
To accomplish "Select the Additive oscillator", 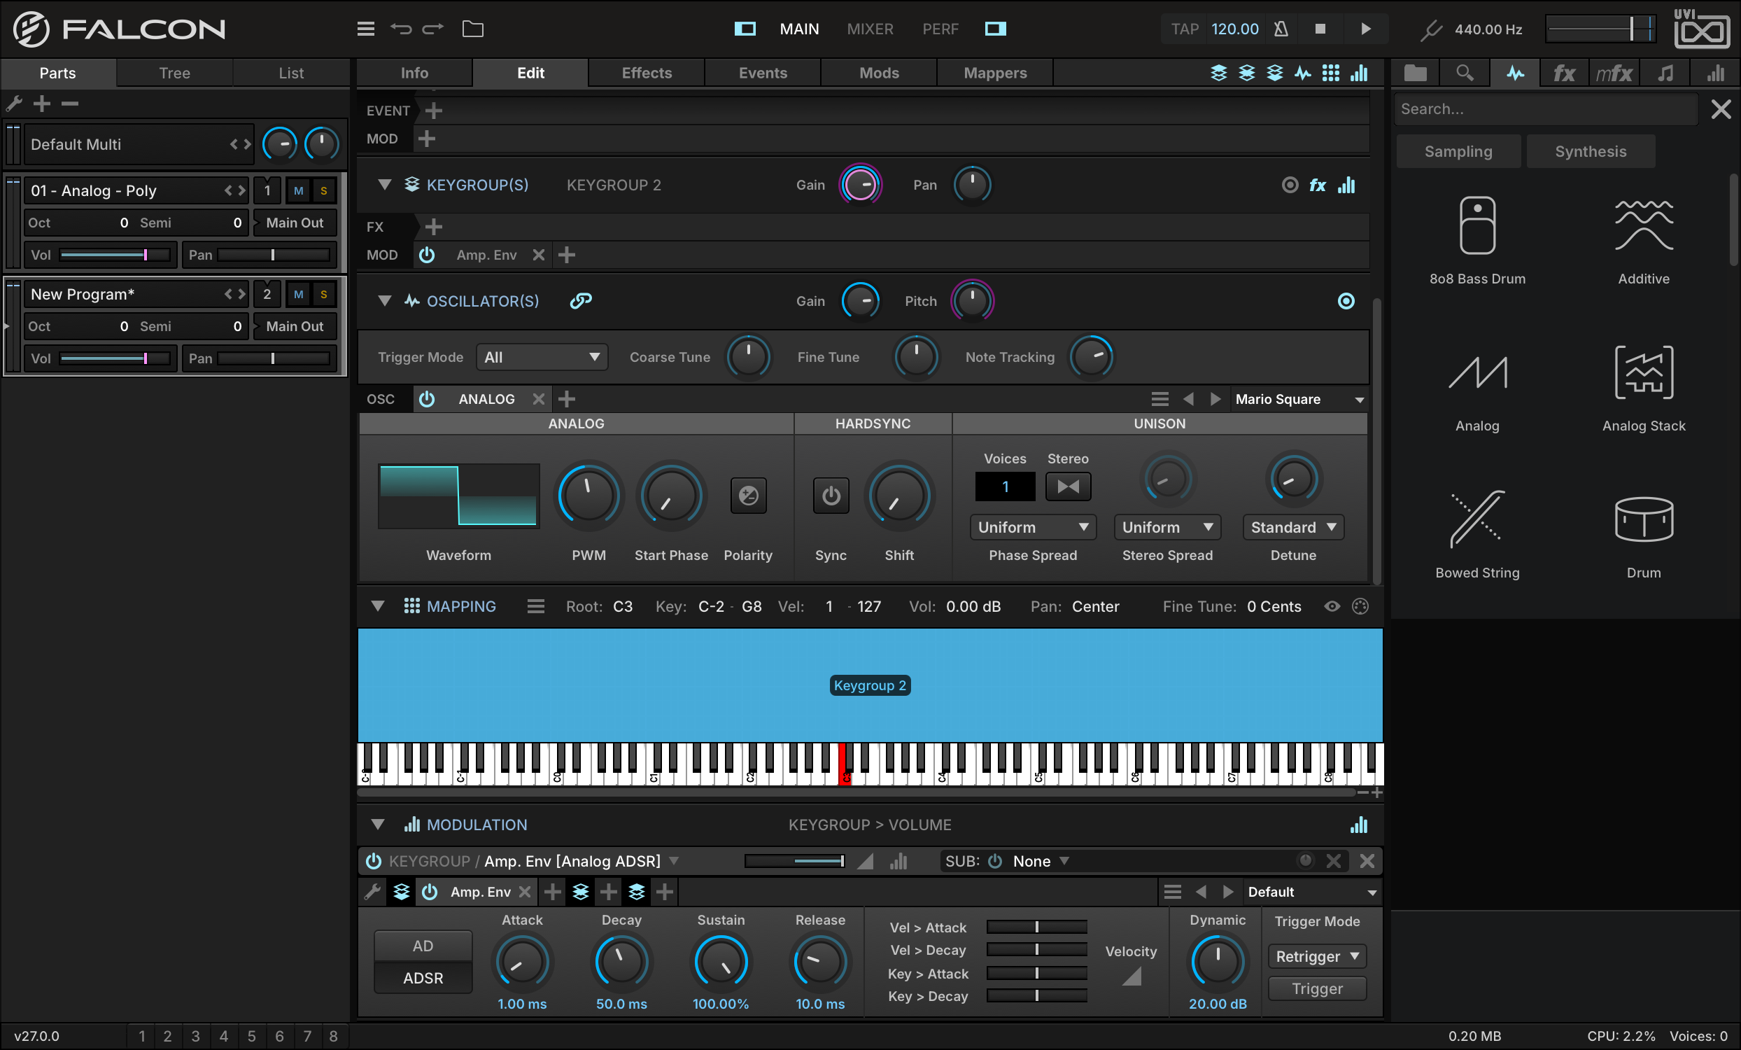I will [x=1644, y=240].
